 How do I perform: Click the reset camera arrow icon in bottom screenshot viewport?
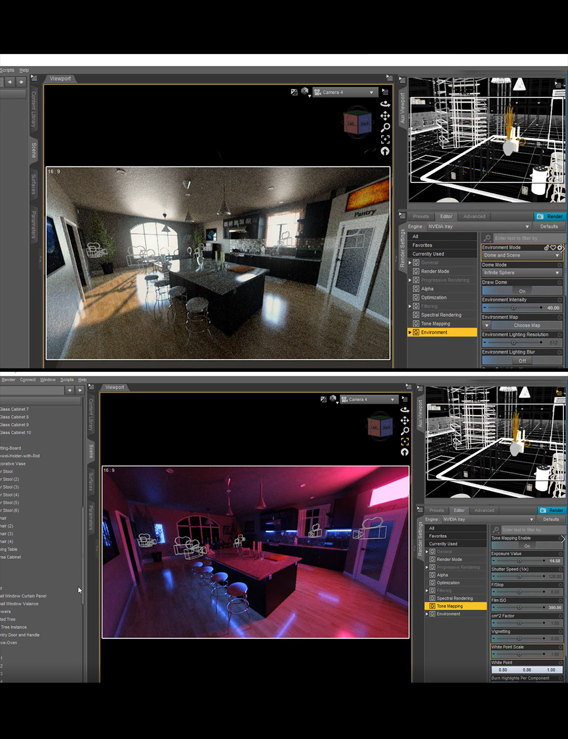pyautogui.click(x=404, y=452)
